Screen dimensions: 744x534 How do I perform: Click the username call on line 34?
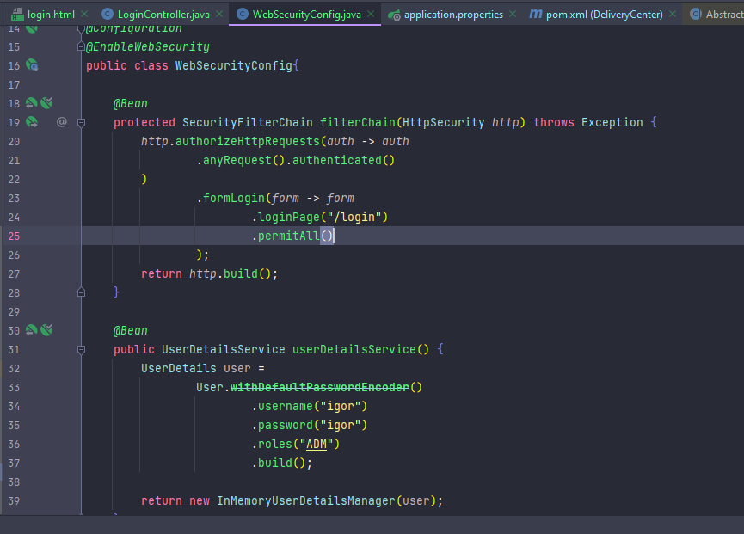click(x=286, y=406)
